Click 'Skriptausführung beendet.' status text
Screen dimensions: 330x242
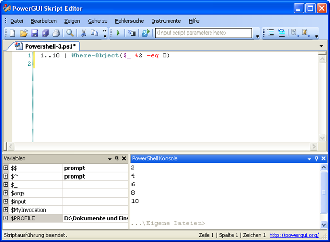[x=36, y=235]
